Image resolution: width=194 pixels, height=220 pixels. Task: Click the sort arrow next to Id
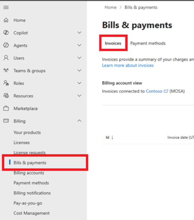coord(112,137)
